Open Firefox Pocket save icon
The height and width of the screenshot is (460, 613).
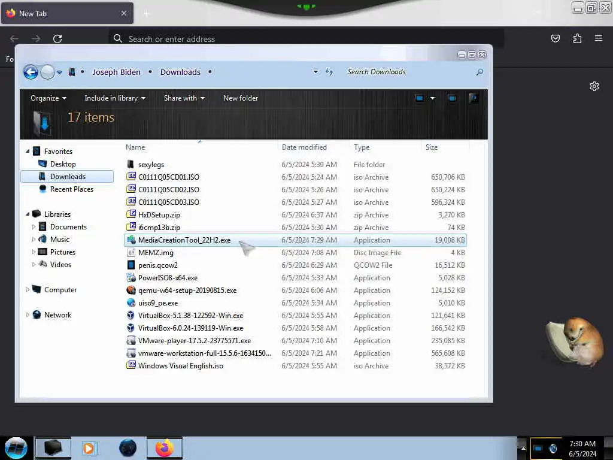click(555, 38)
